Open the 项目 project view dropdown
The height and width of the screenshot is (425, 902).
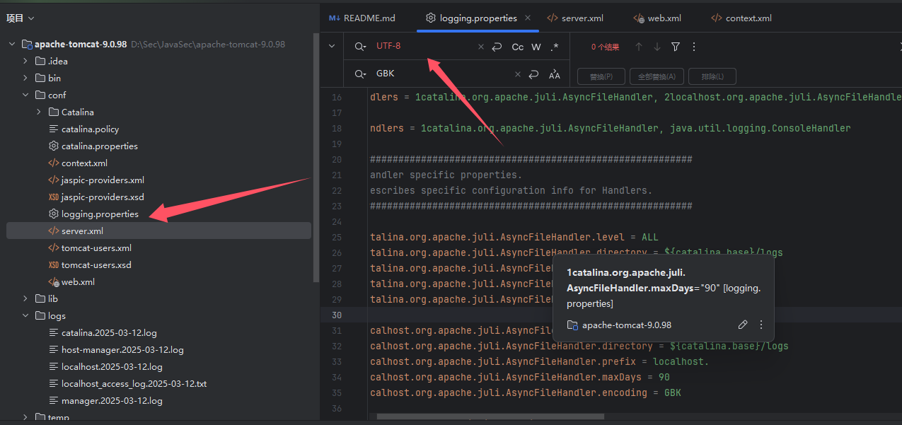click(x=21, y=18)
